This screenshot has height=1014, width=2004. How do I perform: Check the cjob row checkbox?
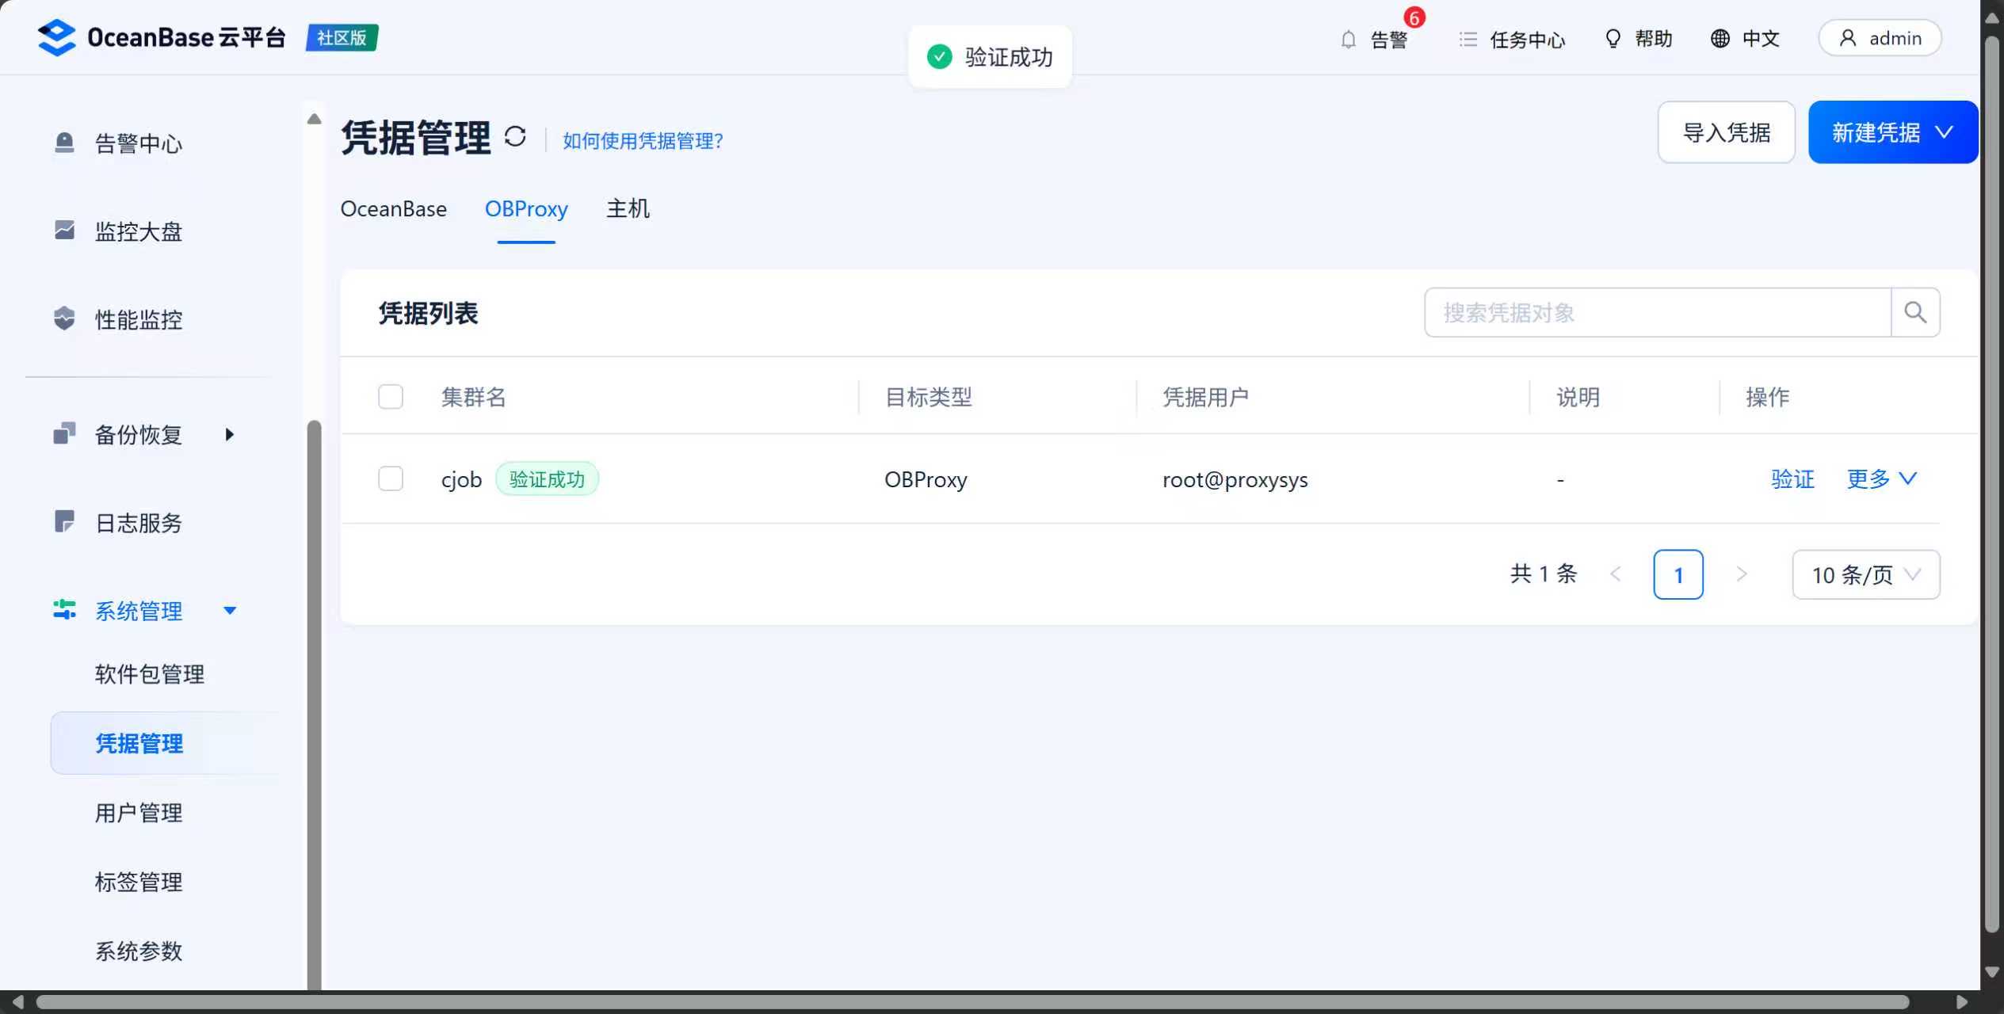[x=391, y=478]
